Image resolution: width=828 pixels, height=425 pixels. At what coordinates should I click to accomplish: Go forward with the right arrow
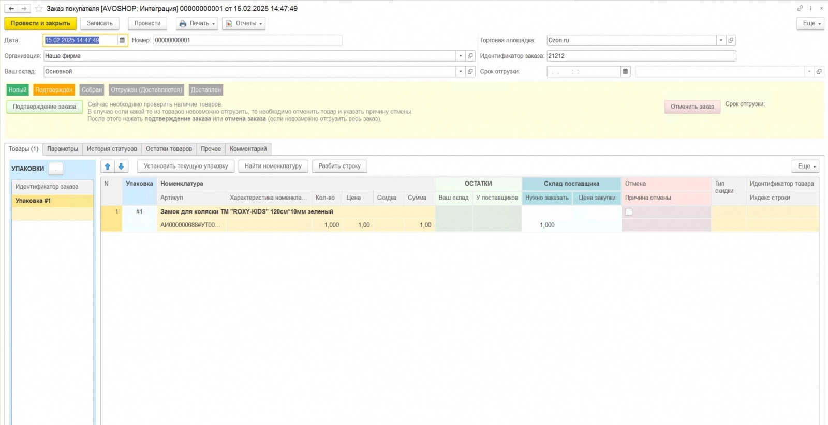24,9
